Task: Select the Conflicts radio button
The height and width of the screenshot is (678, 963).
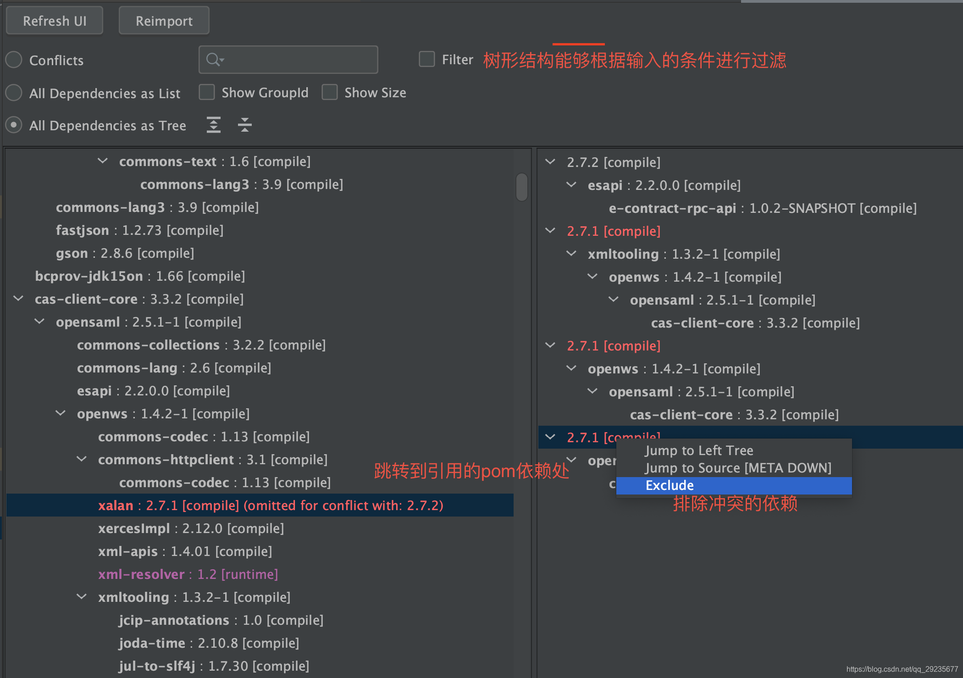Action: [14, 60]
